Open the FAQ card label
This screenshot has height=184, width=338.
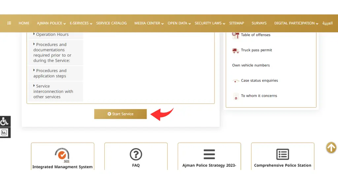[x=136, y=166]
